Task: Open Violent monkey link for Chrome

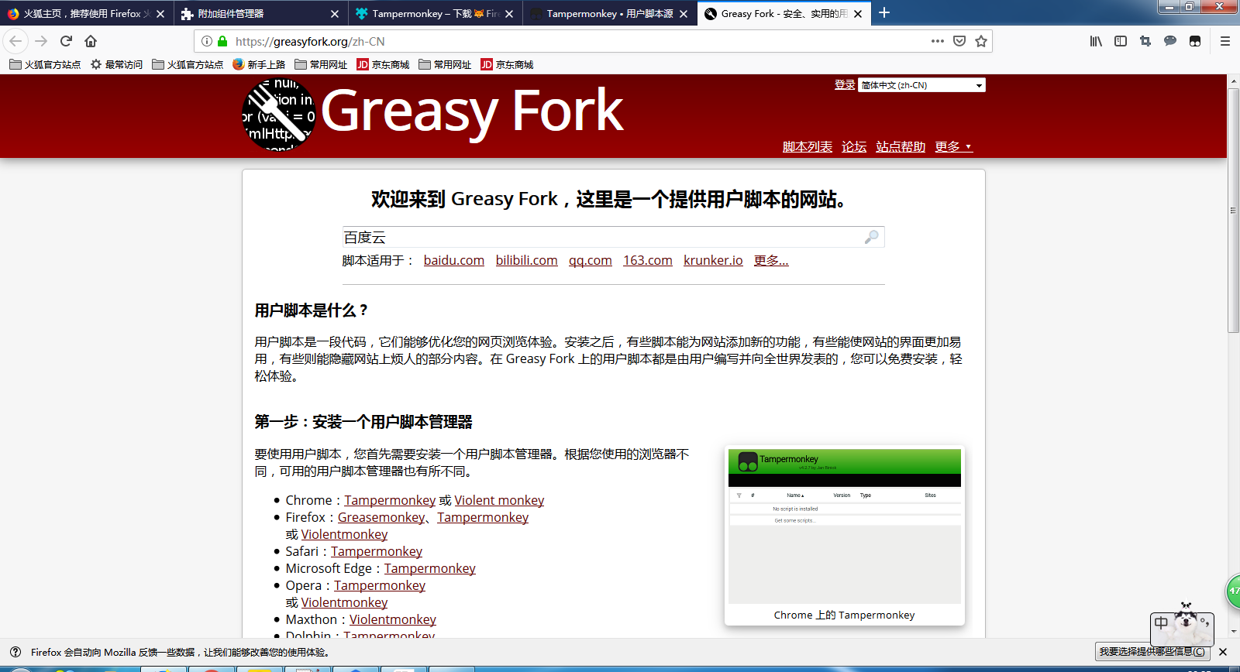Action: [499, 500]
